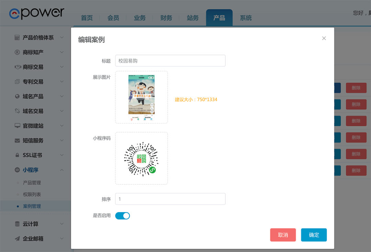
Task: Open 权限列表 in the sidebar
Action: (x=32, y=194)
